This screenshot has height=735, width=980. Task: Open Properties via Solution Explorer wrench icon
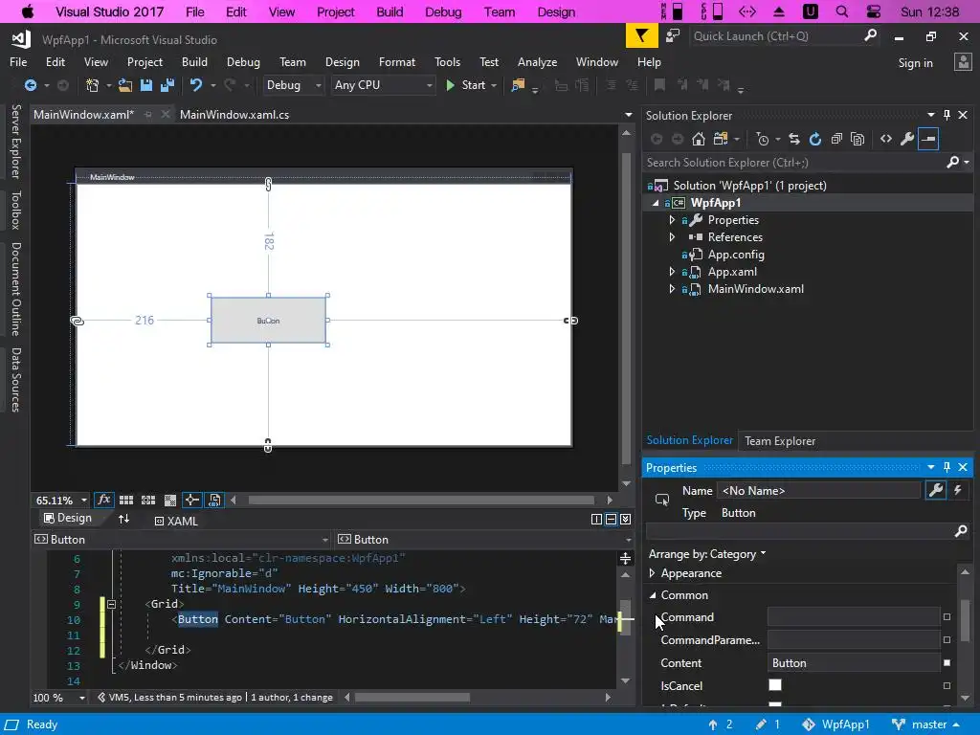(x=907, y=139)
